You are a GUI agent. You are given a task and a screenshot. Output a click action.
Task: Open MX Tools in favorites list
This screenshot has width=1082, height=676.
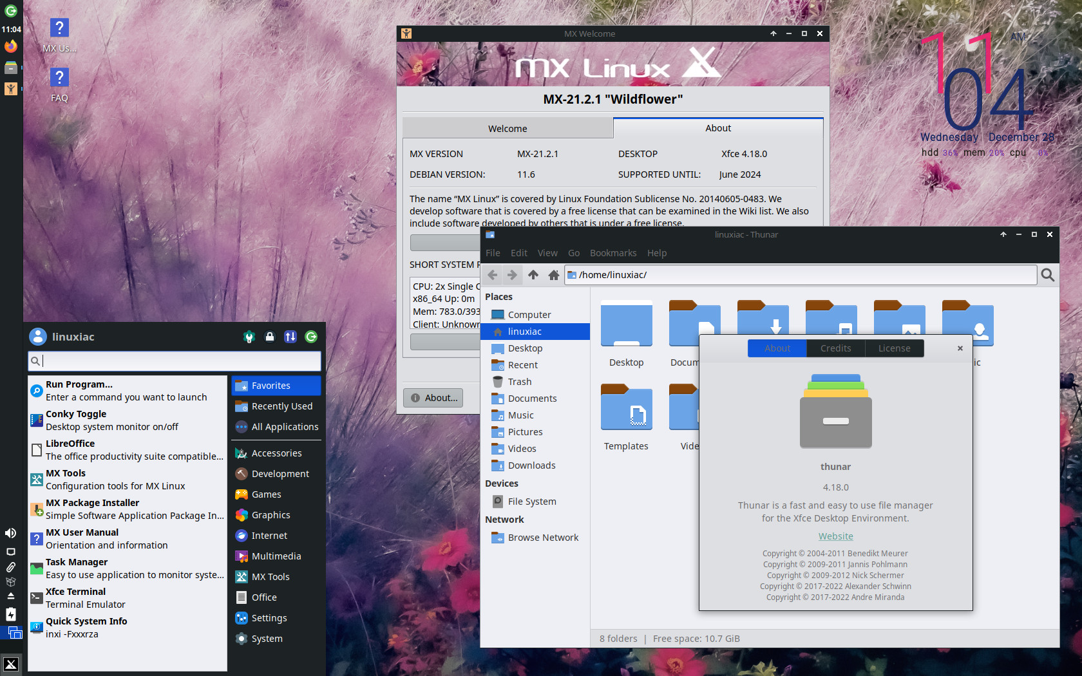coord(128,480)
